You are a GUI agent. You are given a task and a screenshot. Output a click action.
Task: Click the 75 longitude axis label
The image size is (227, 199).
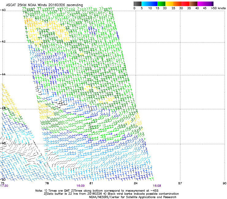(2, 183)
